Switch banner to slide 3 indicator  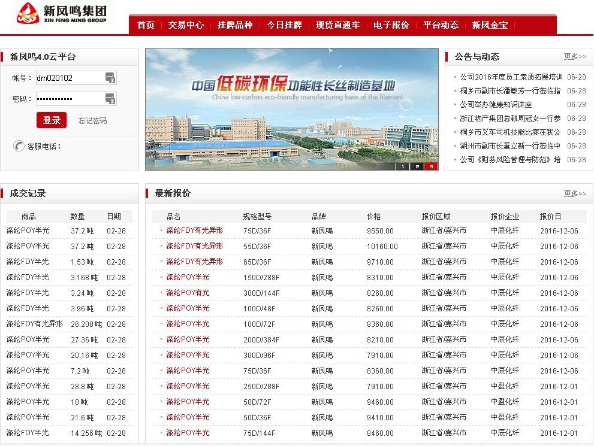(x=431, y=166)
